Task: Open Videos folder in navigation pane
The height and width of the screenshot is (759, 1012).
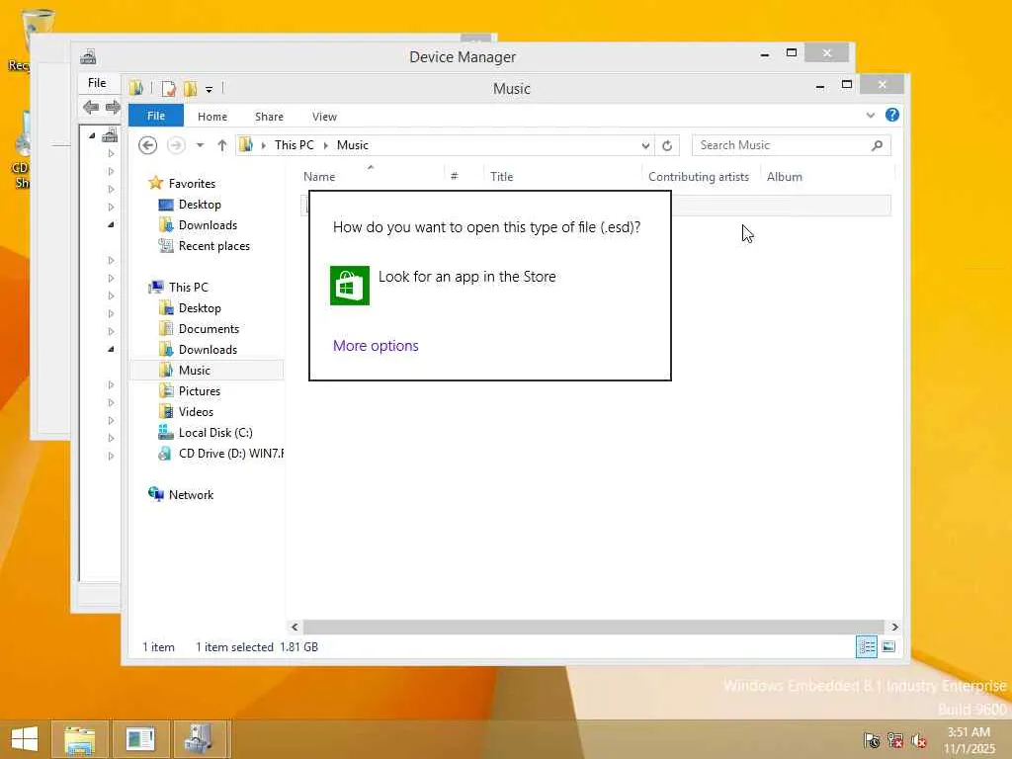Action: [196, 412]
